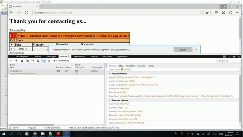Screen dimensions: 243x137
Task: Open the Share icon in Edge toolbar
Action: pos(230,13)
